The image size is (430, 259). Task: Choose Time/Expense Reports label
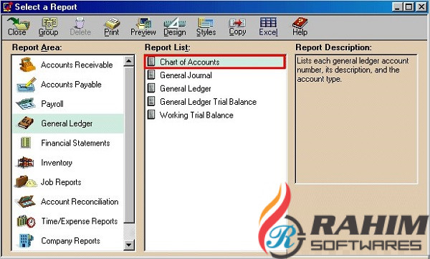(80, 221)
